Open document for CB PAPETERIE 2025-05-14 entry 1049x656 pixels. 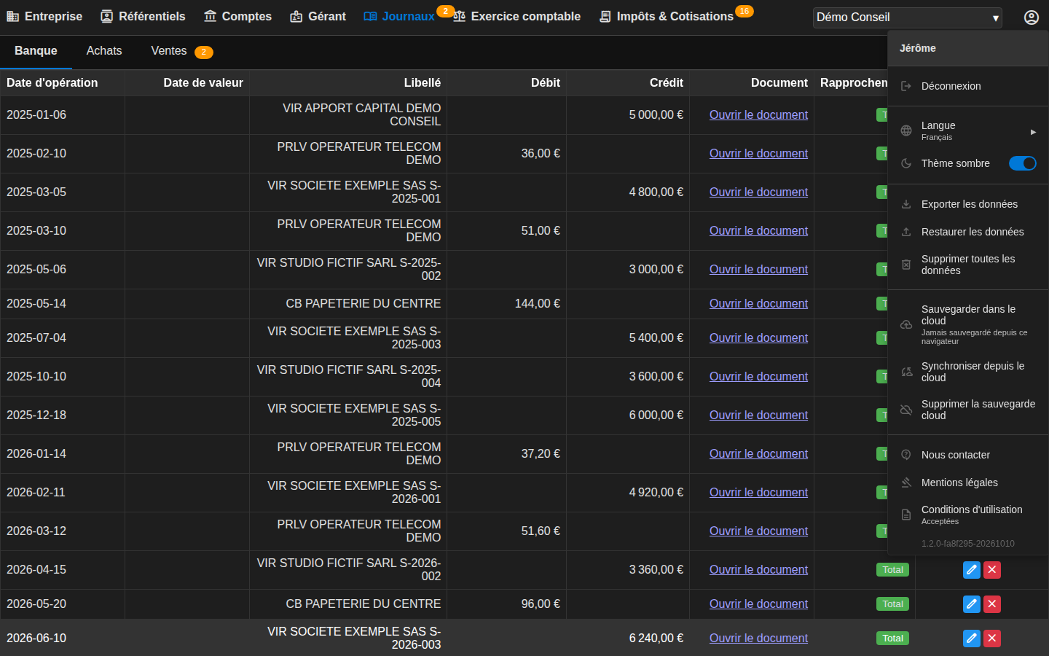point(758,303)
